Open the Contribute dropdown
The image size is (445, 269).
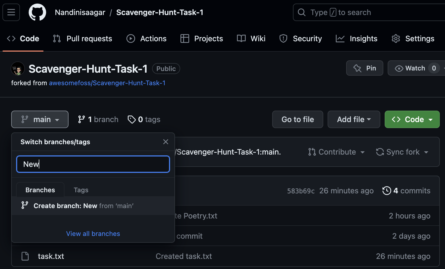[x=336, y=152]
